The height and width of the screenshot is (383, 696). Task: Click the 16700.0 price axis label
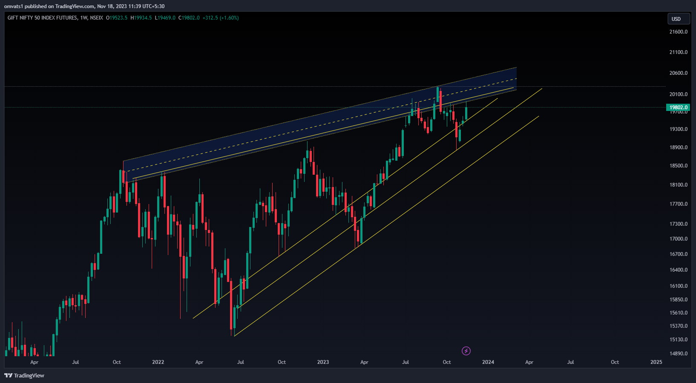[679, 254]
